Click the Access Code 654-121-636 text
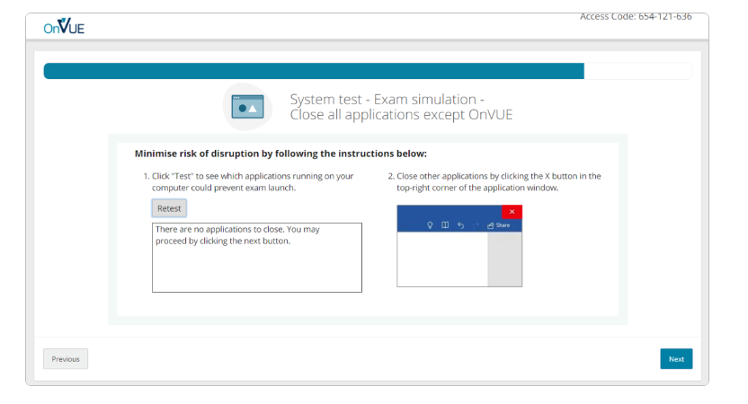 click(x=636, y=17)
